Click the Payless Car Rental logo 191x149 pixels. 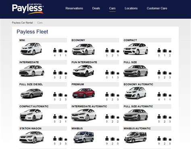tap(28, 9)
